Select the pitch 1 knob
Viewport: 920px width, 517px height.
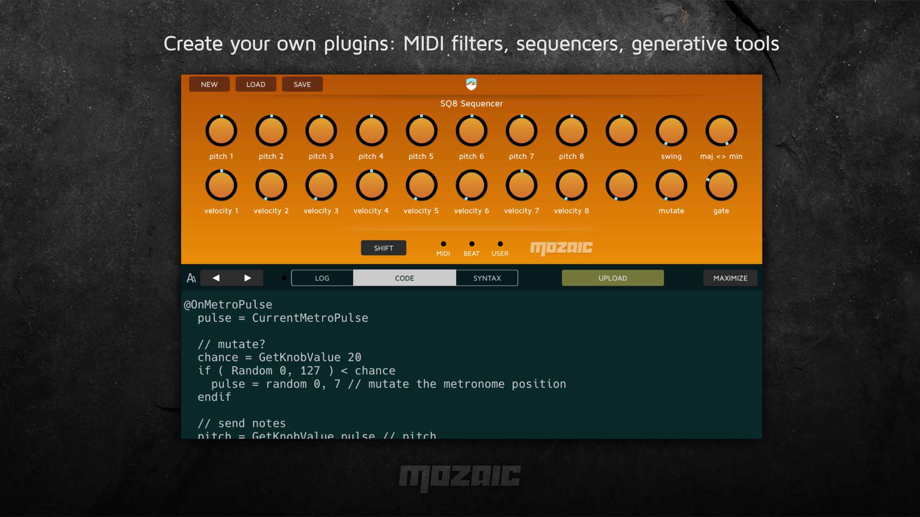[221, 130]
